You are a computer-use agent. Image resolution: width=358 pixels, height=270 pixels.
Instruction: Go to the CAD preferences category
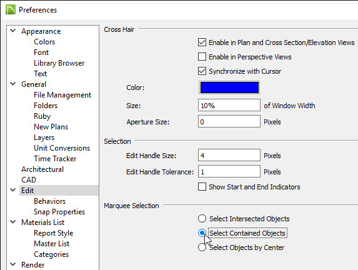tap(29, 180)
